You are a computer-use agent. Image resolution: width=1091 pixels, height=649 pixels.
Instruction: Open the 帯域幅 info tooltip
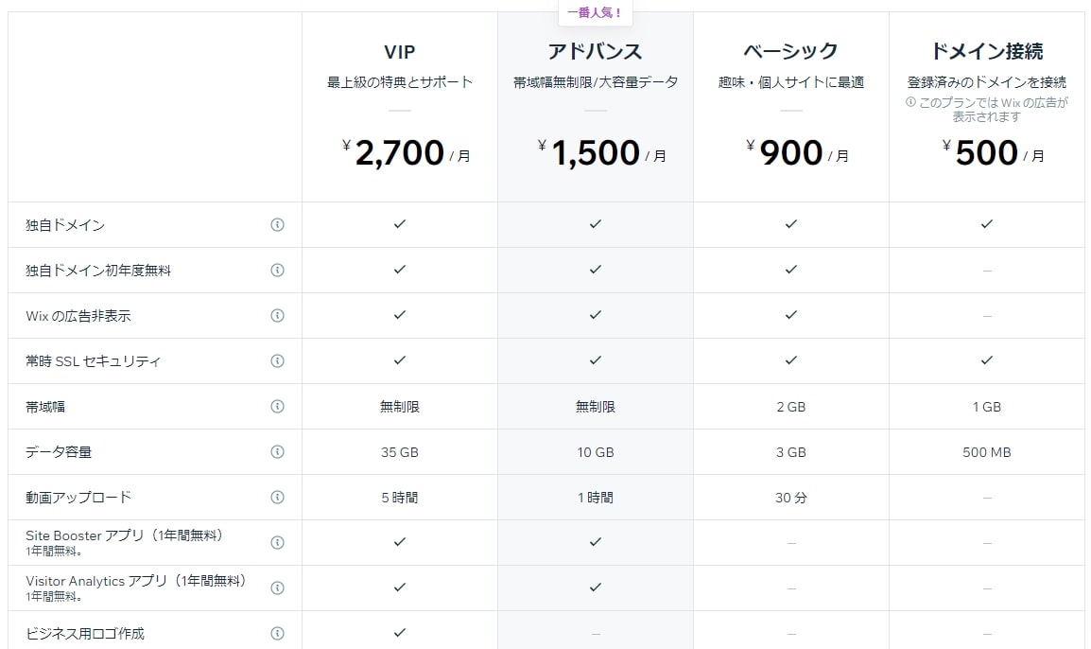pyautogui.click(x=277, y=406)
